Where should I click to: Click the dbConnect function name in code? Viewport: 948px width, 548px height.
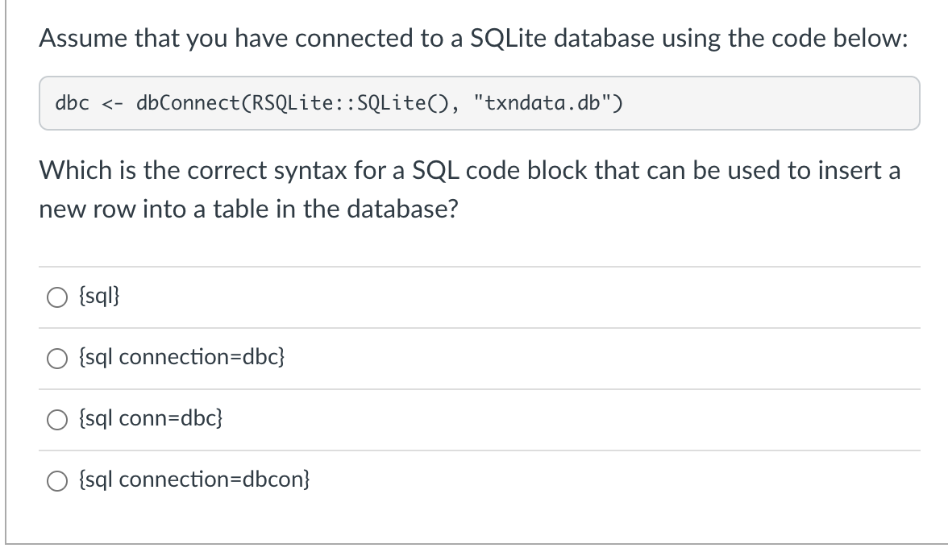pos(188,103)
